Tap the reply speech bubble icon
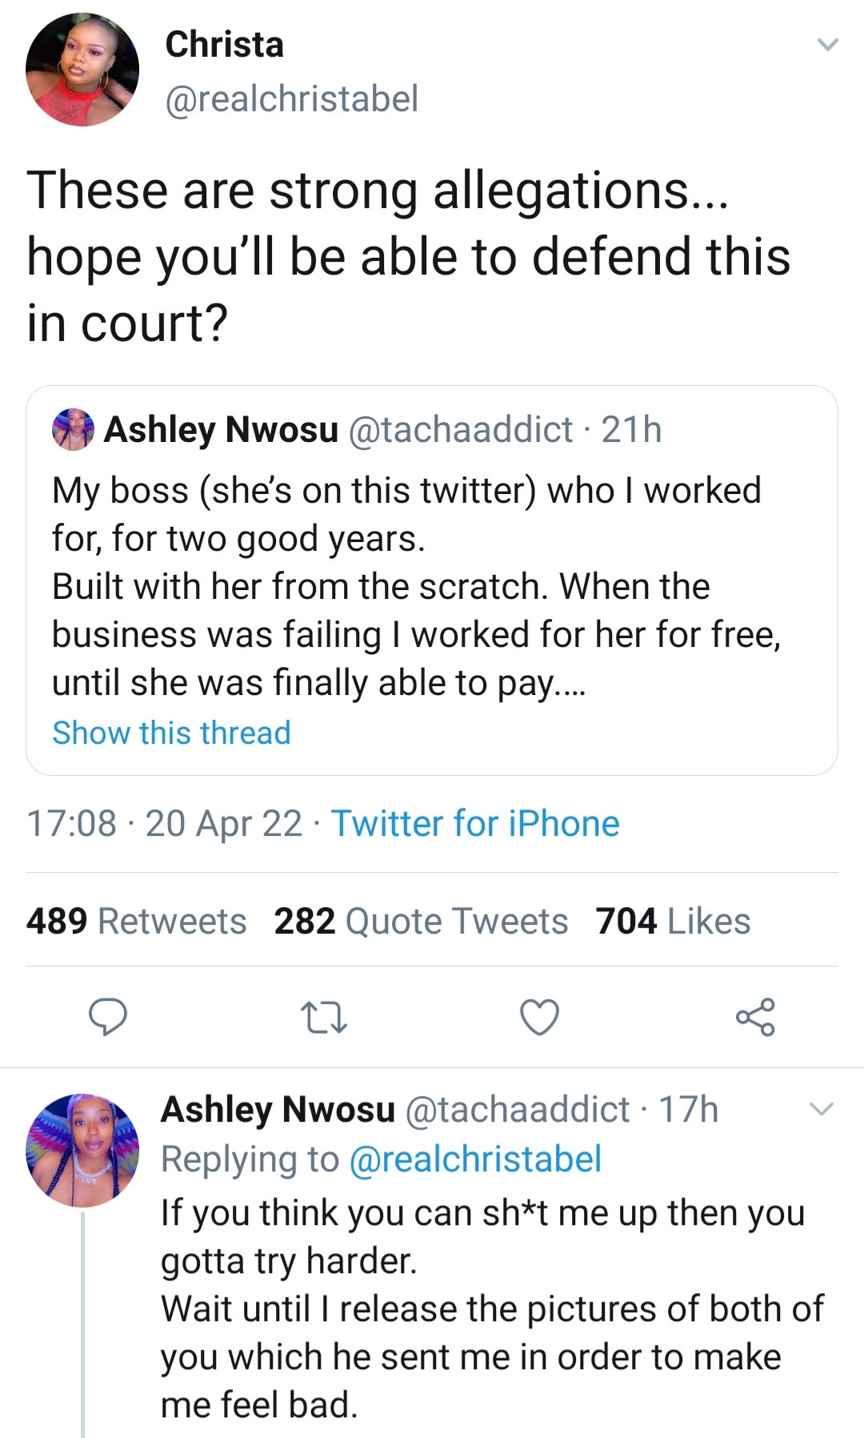The width and height of the screenshot is (864, 1438). pyautogui.click(x=107, y=1017)
